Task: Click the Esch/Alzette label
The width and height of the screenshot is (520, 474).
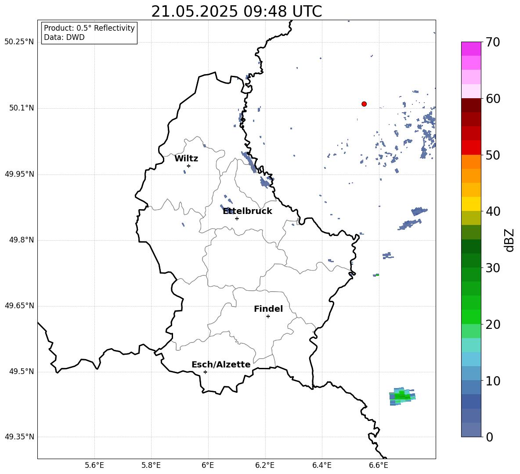Action: pyautogui.click(x=221, y=365)
